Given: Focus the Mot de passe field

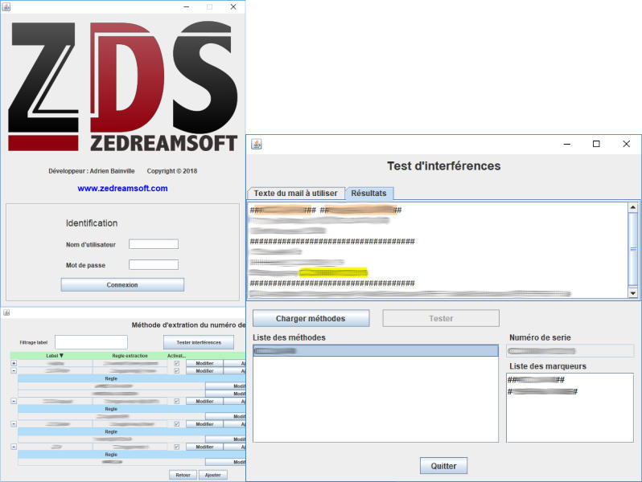Looking at the screenshot, I should point(154,265).
